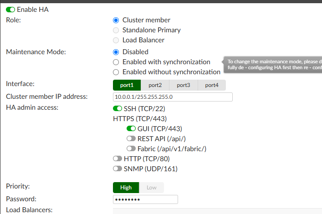
Task: Enable SNMP (UDP/161) access
Action: point(118,169)
